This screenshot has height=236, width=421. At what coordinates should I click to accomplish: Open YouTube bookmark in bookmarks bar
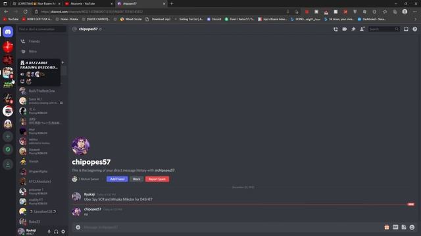click(11, 19)
